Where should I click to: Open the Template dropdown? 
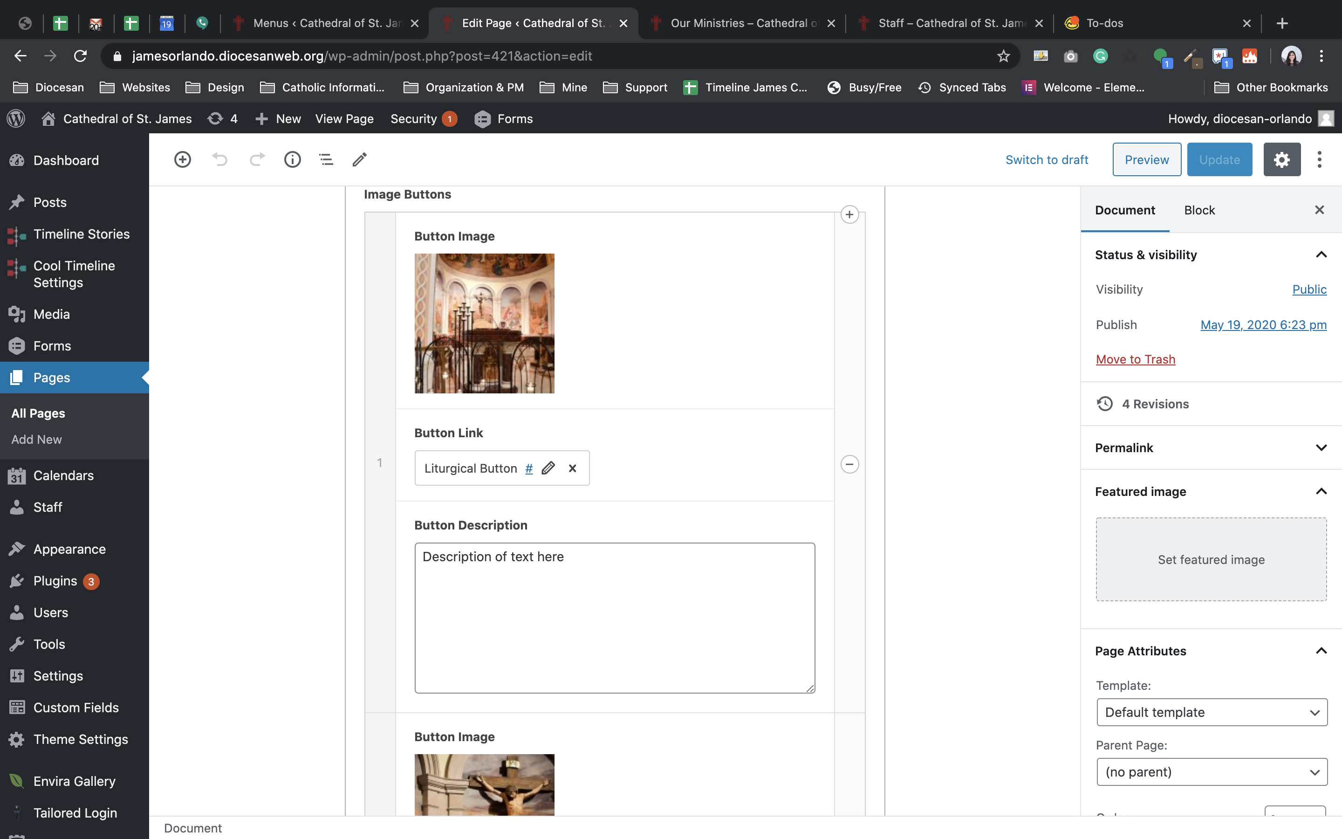point(1212,712)
